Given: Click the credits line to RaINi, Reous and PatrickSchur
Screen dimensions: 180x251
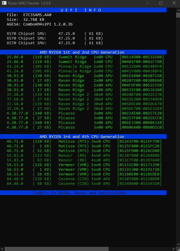Looking at the screenshot, I should (x=79, y=193).
